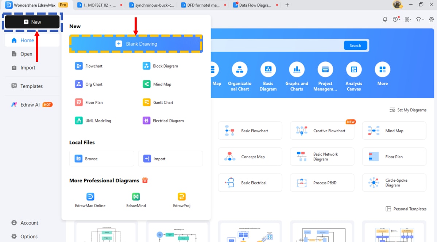Open EdrawMind app

coord(136,200)
